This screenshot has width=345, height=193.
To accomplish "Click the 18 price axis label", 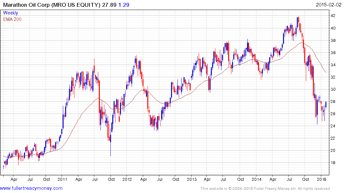I will 333,162.
